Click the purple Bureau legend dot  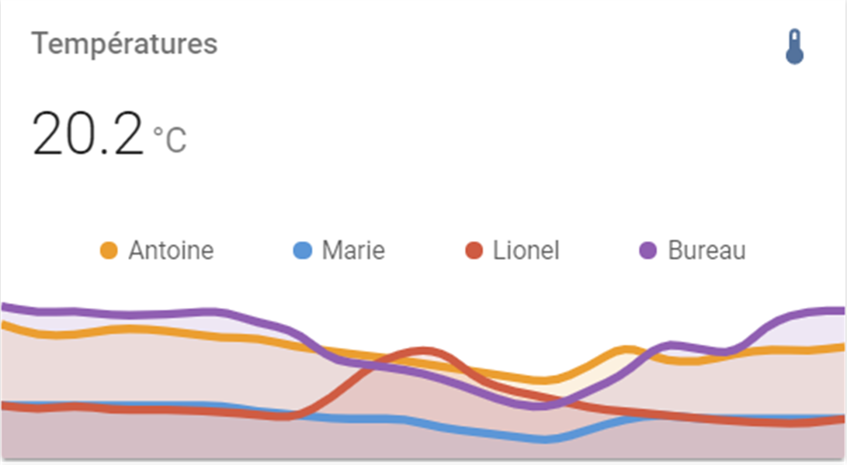647,250
